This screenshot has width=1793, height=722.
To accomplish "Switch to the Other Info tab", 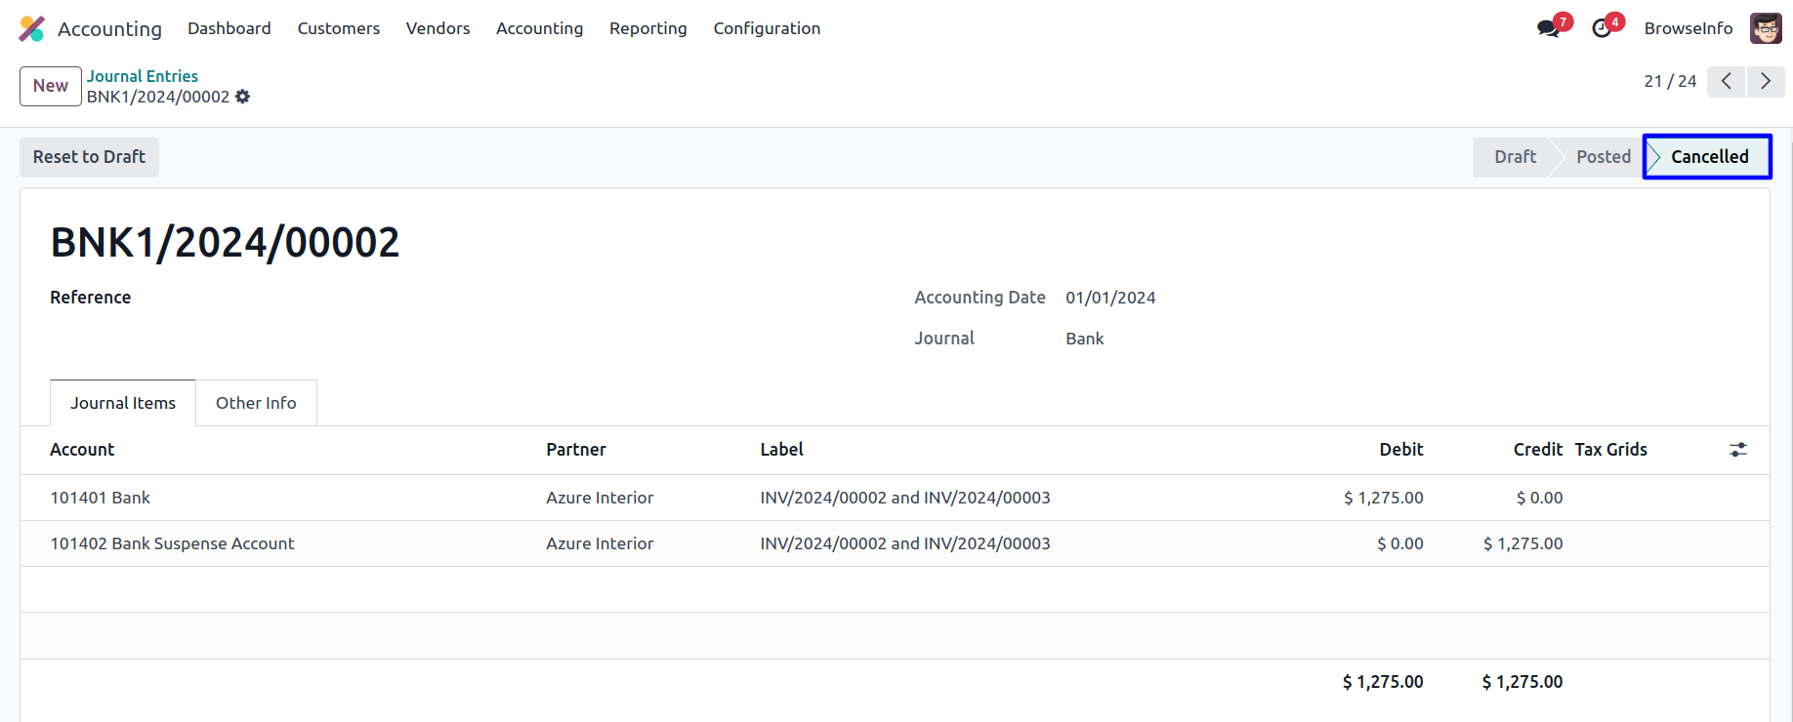I will coord(256,403).
